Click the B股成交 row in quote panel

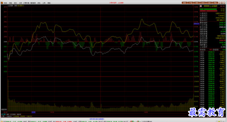point(213,16)
